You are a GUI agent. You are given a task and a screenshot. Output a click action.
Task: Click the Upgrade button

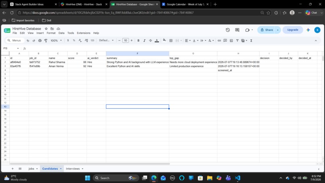pyautogui.click(x=293, y=30)
